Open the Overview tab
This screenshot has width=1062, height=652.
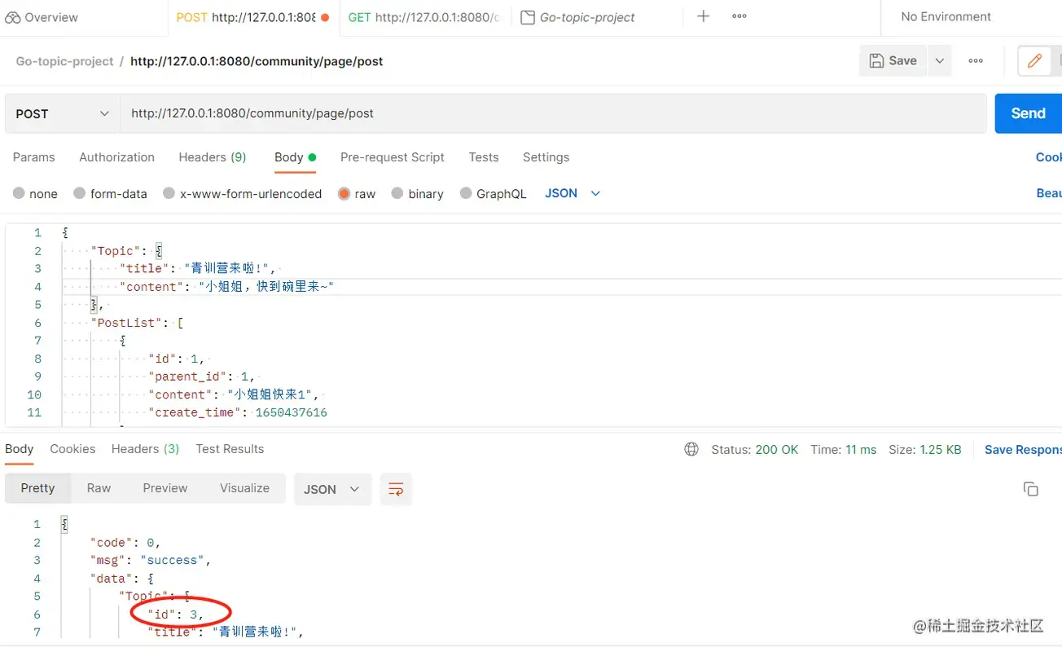coord(42,17)
